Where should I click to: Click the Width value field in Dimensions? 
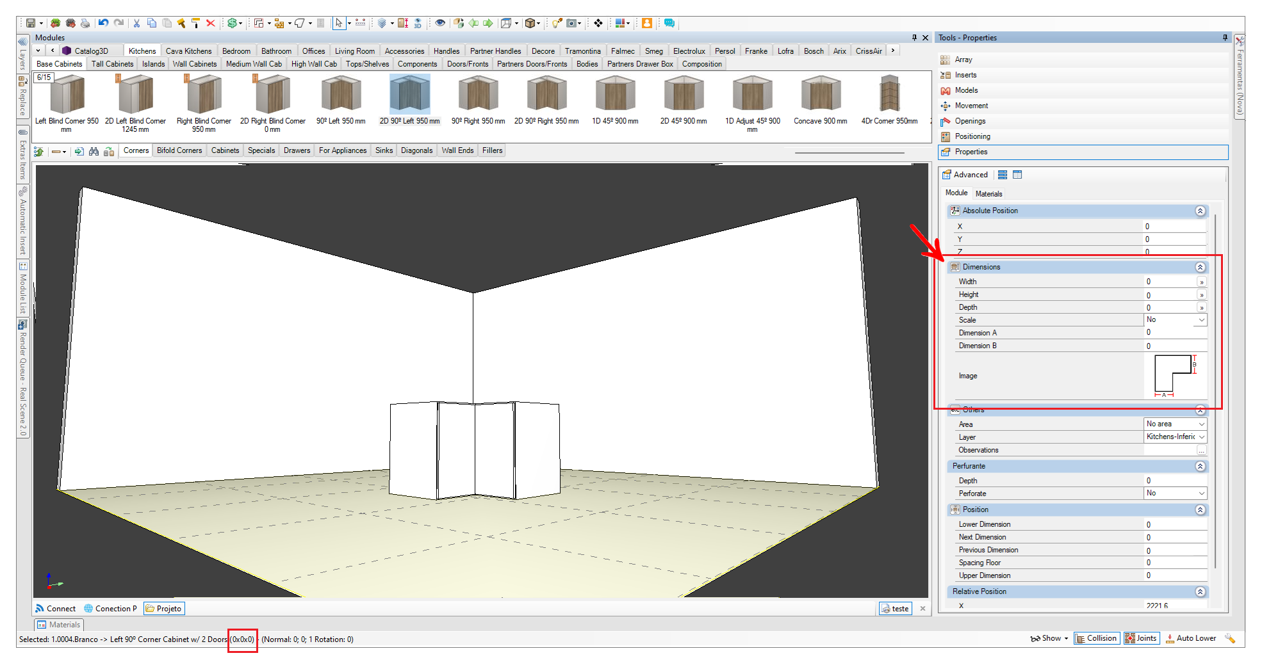click(x=1169, y=282)
